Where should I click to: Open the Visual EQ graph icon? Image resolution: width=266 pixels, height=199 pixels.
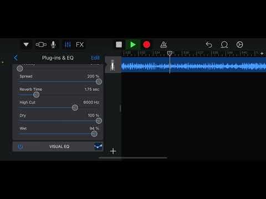click(98, 146)
